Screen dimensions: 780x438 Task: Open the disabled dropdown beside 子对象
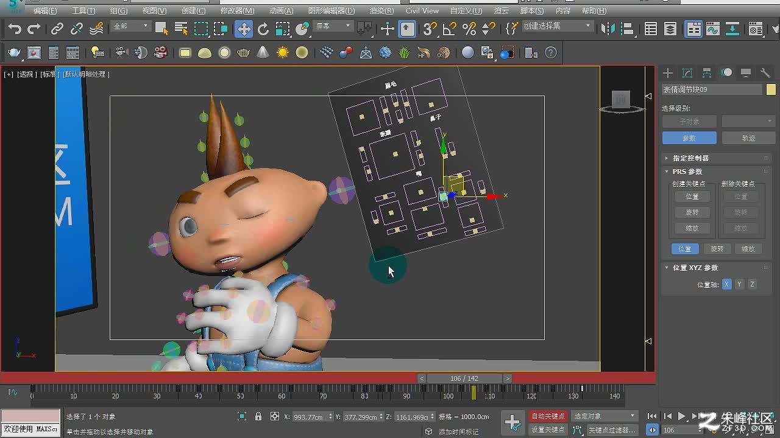point(748,122)
